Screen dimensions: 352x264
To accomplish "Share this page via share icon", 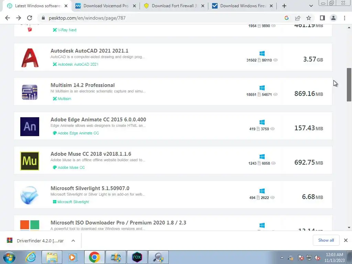I will click(x=298, y=18).
